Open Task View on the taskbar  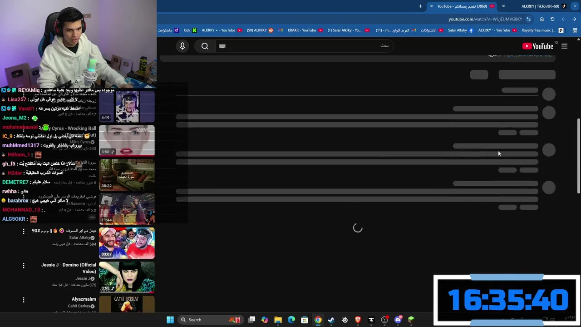coord(252,320)
